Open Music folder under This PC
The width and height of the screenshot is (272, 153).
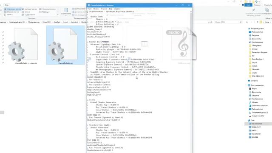[253, 102]
